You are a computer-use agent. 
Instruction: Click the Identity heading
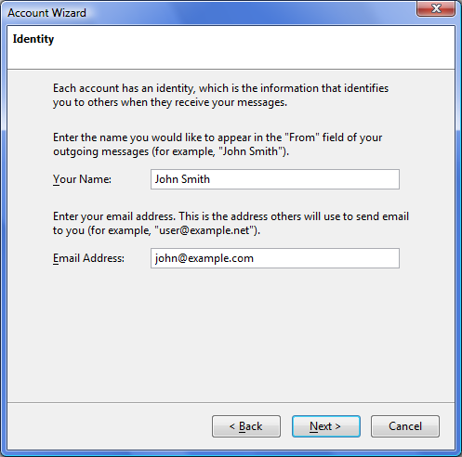pos(33,39)
